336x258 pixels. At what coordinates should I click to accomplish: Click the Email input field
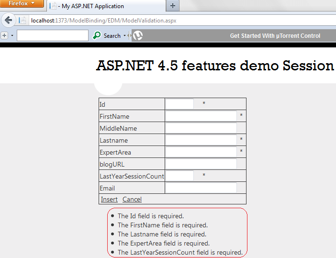[x=201, y=188]
